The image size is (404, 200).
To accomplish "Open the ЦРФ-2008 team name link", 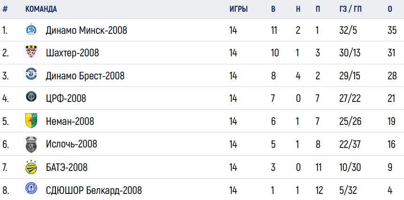I will pyautogui.click(x=66, y=98).
